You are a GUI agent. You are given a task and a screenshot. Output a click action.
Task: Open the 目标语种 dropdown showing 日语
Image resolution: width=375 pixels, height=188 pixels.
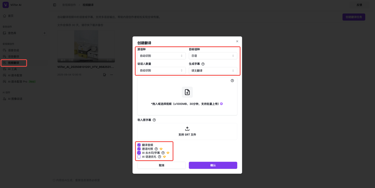(x=213, y=56)
